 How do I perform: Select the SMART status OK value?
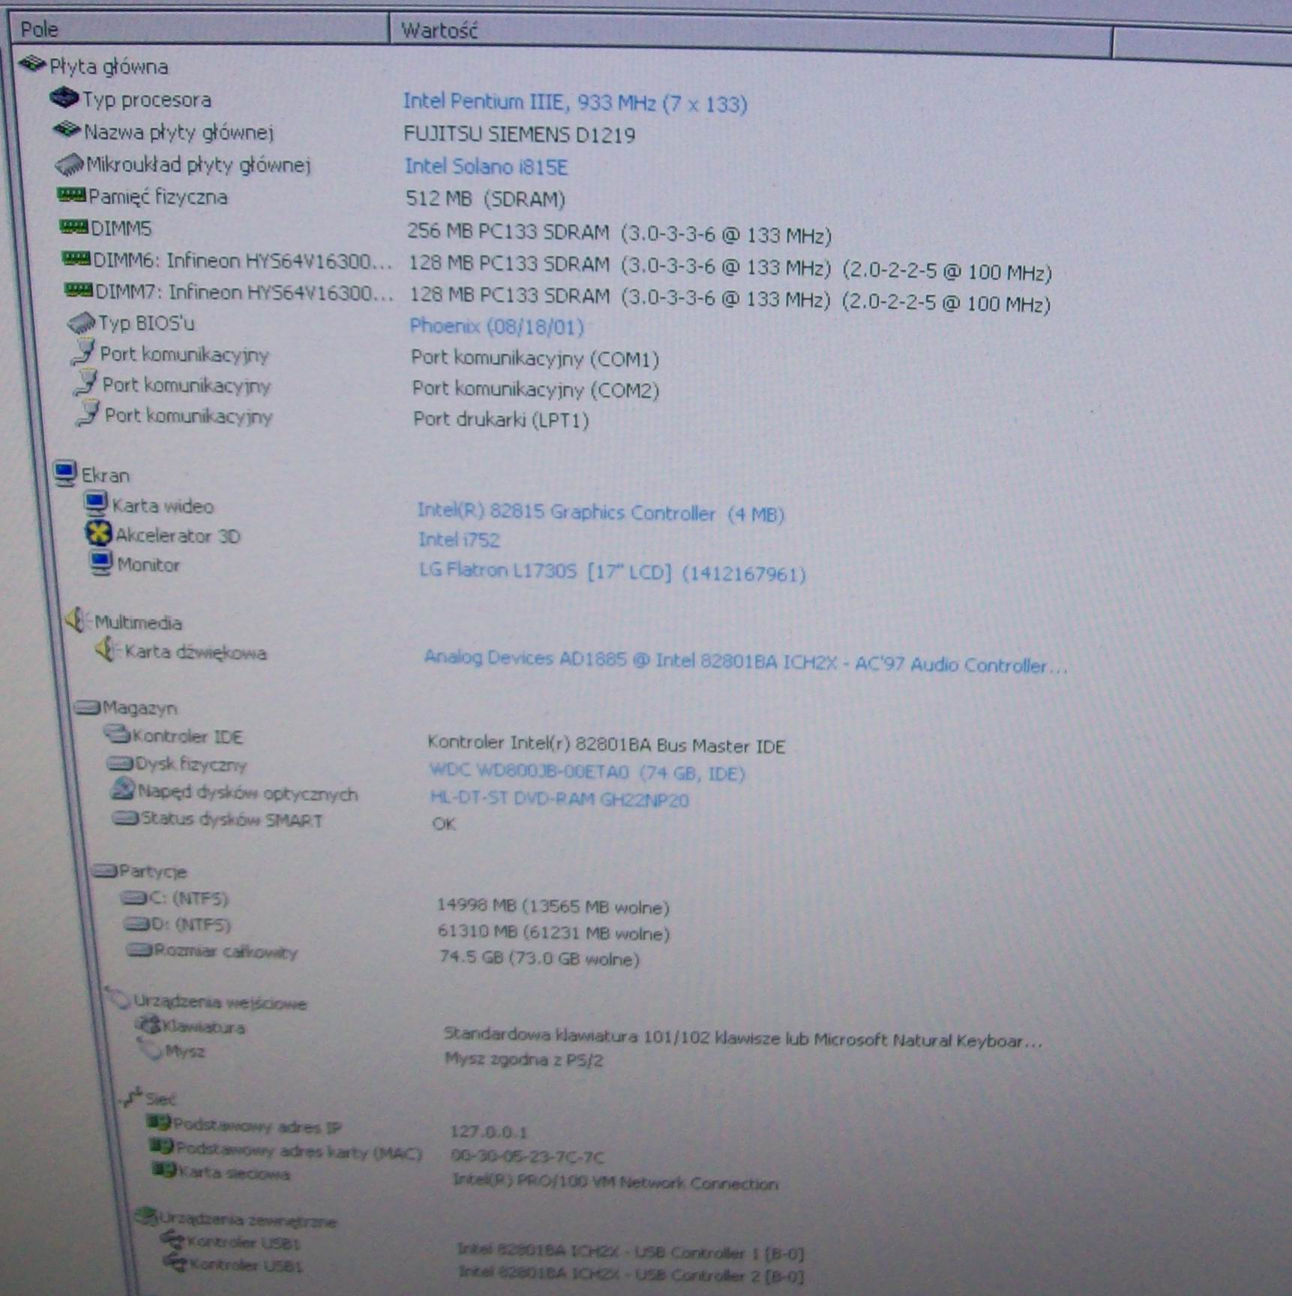444,824
